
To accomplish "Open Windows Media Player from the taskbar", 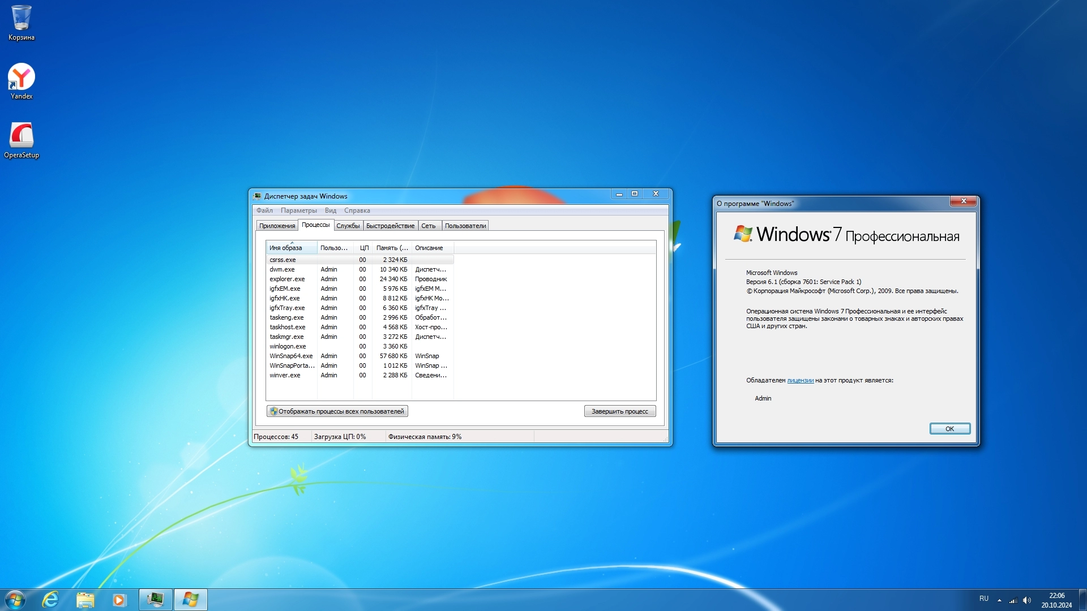I will pos(119,600).
